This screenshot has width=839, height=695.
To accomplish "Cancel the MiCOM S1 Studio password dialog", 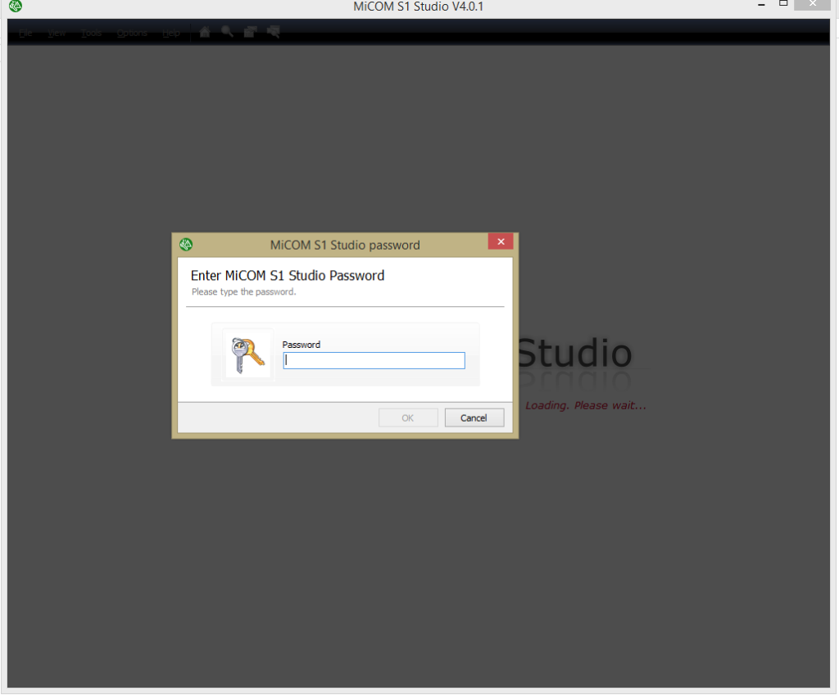I will tap(474, 417).
